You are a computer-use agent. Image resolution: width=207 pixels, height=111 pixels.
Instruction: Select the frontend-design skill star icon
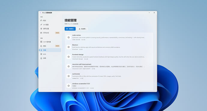(68, 57)
